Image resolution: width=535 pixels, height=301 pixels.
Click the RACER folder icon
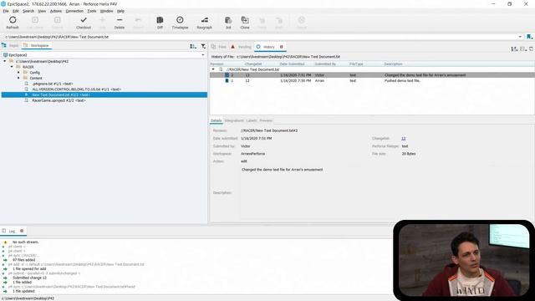tap(18, 67)
